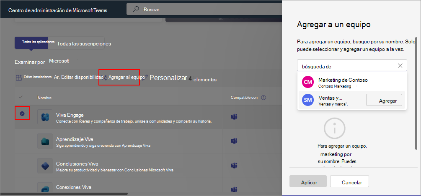Click Teams icon in Conclusiones Viva row

[235, 165]
